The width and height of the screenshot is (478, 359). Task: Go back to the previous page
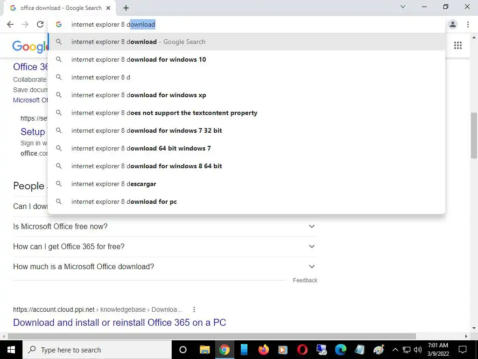(x=10, y=24)
